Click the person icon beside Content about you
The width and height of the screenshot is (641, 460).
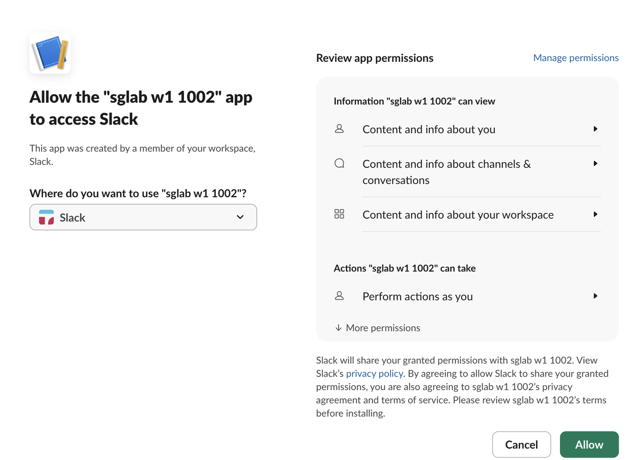[x=339, y=129]
